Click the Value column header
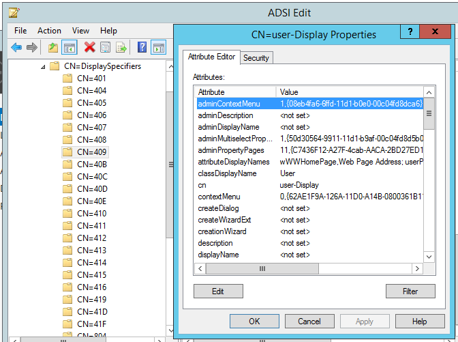The width and height of the screenshot is (458, 342). (x=350, y=92)
